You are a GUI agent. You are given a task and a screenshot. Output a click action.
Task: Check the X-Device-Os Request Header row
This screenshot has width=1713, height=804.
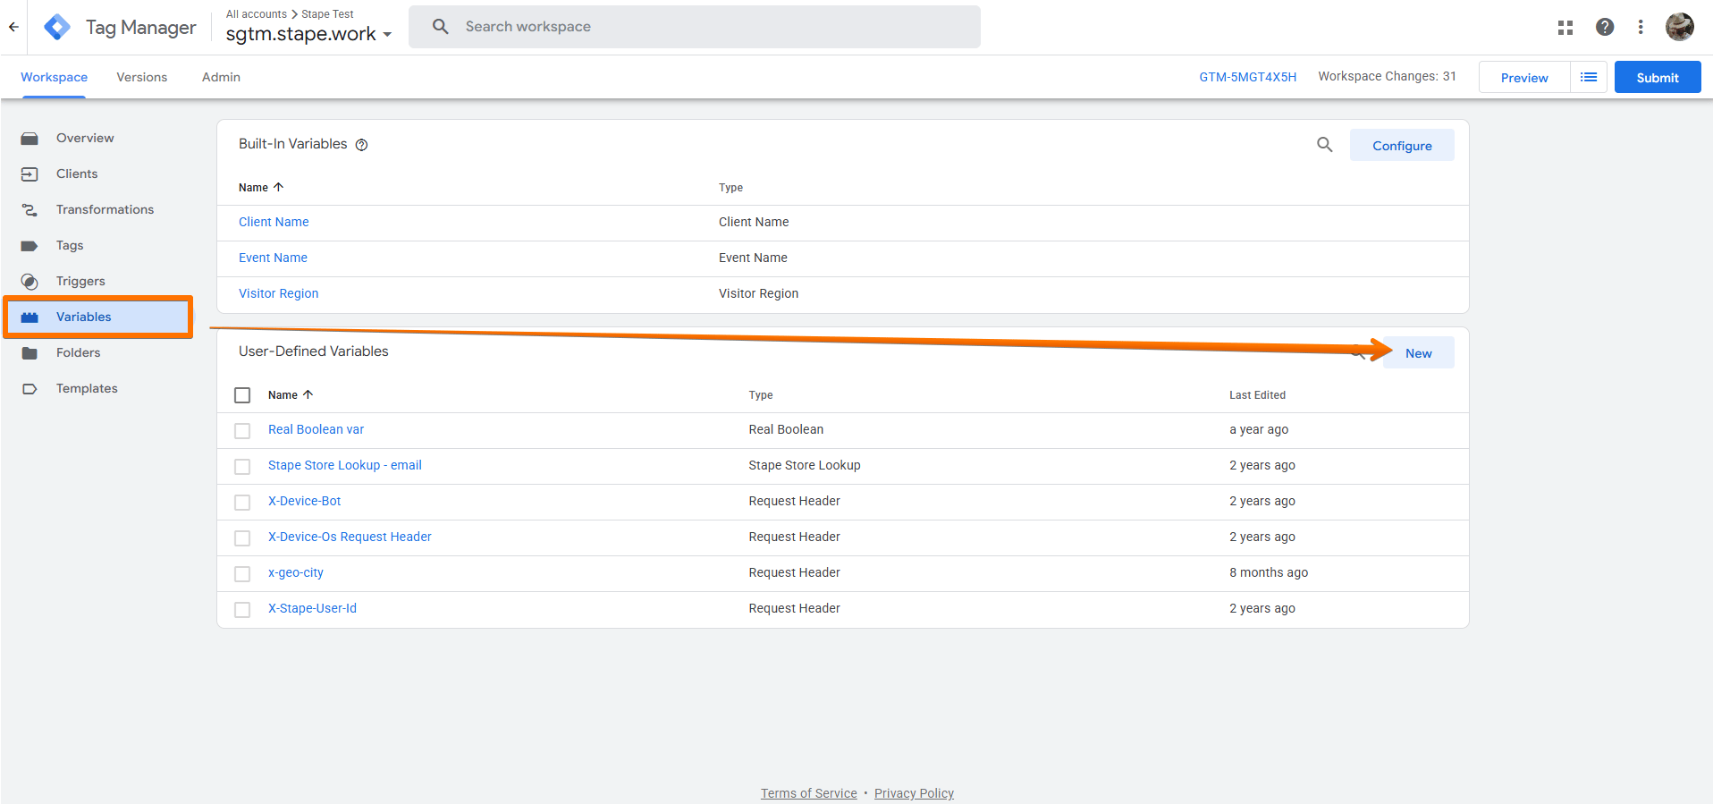point(242,538)
